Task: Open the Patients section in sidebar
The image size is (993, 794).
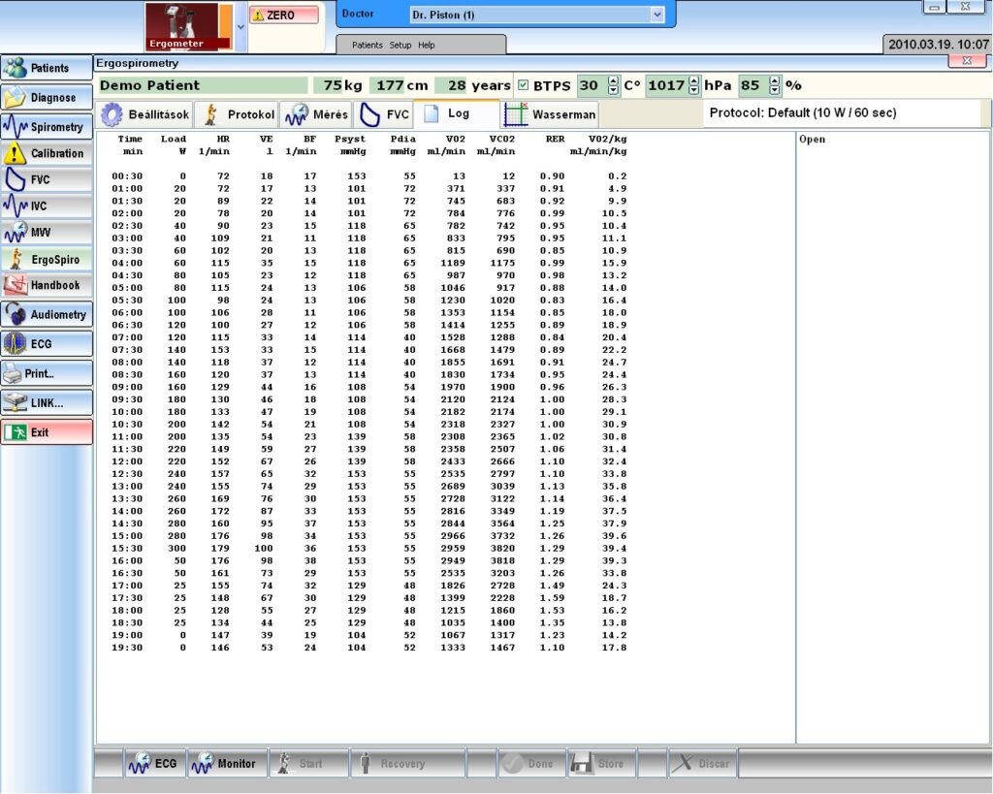Action: point(47,68)
